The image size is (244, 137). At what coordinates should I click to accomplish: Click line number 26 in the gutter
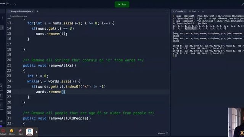(x=9, y=92)
